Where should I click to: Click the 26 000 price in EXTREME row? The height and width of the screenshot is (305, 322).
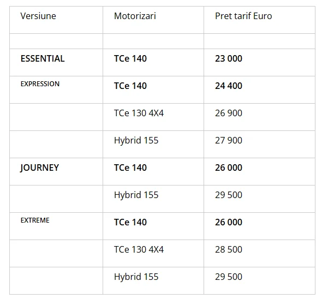pos(229,222)
